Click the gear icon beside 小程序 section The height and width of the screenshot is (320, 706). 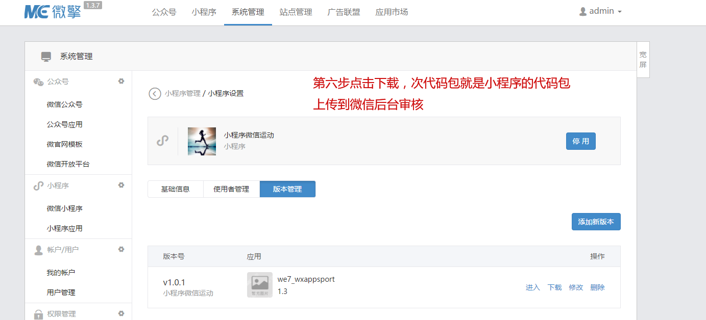click(121, 185)
